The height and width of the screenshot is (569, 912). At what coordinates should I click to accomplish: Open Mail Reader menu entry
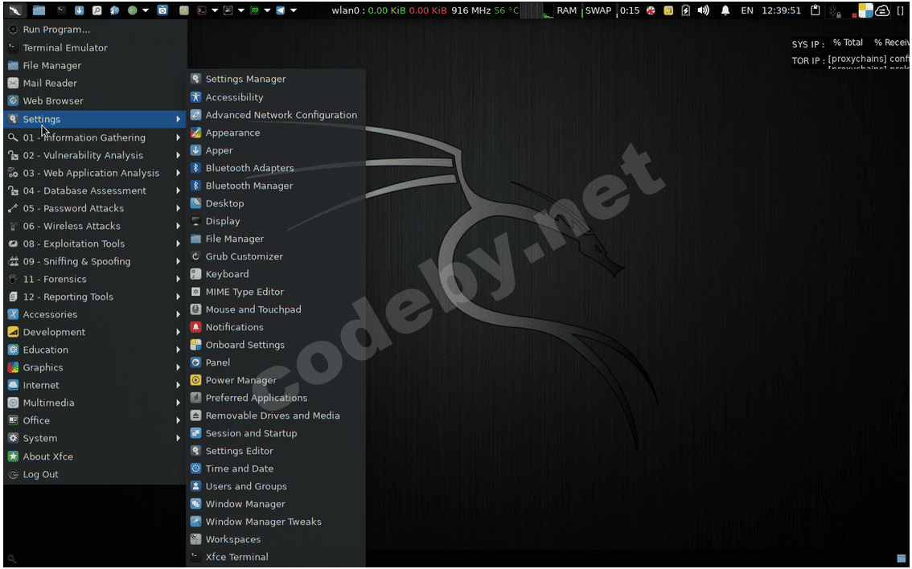[95, 83]
